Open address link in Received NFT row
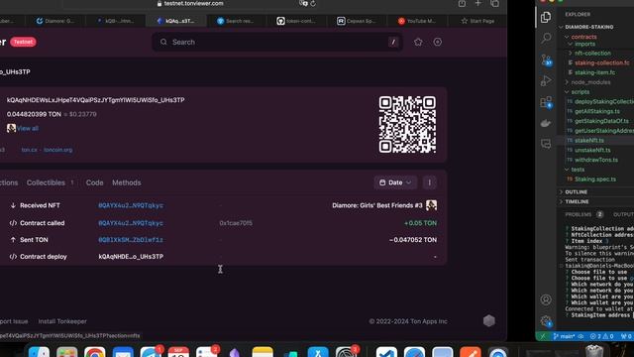Screen dimensions: 634x357 [x=131, y=205]
